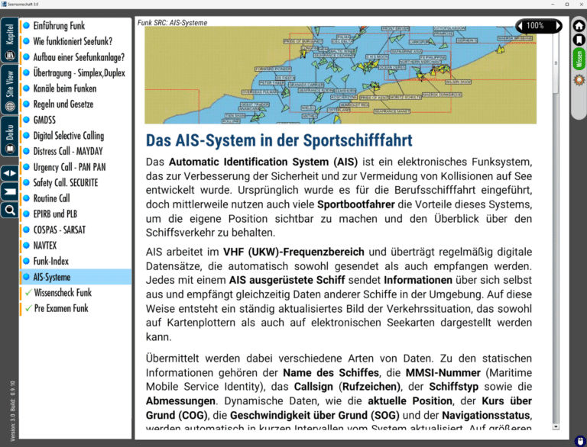Click bold text MMSI-Nummer

(x=443, y=372)
